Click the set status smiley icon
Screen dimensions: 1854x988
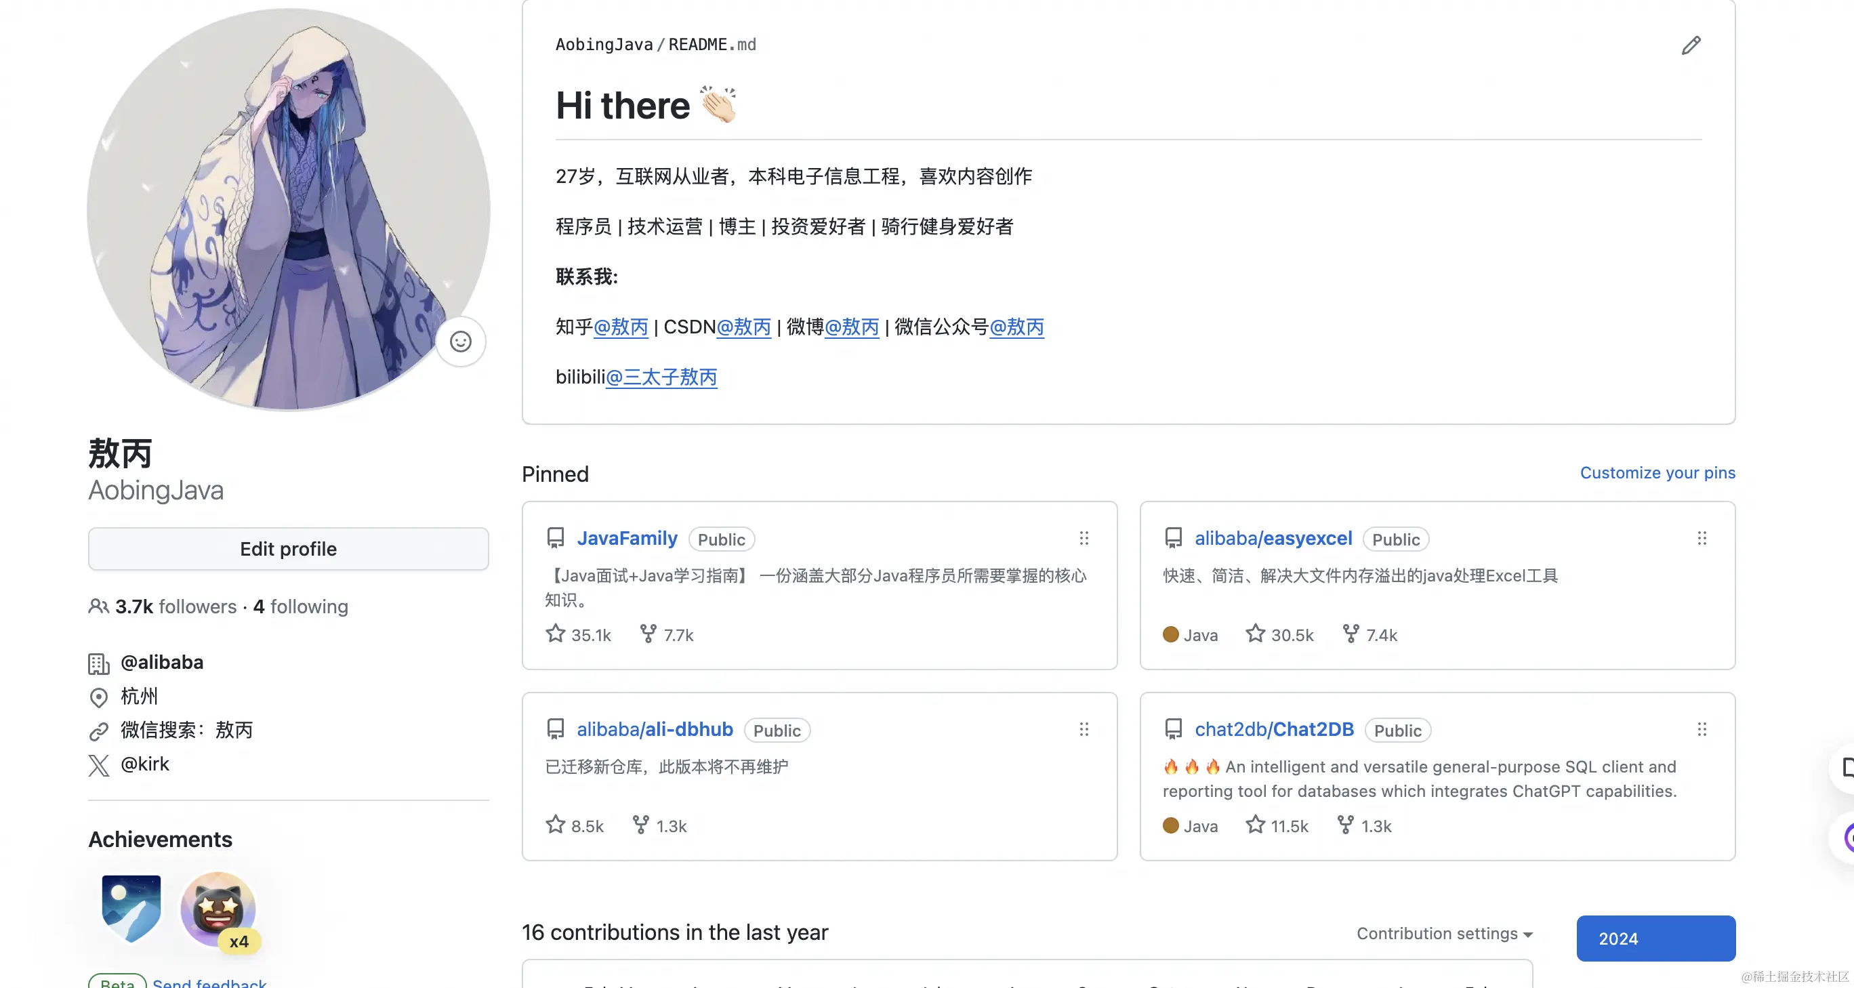pyautogui.click(x=461, y=341)
